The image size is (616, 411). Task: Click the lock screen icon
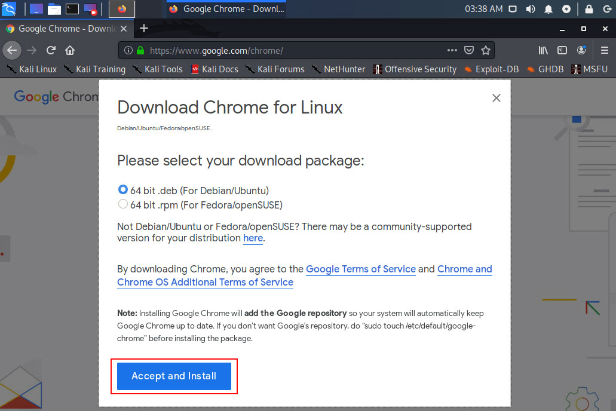(x=590, y=8)
